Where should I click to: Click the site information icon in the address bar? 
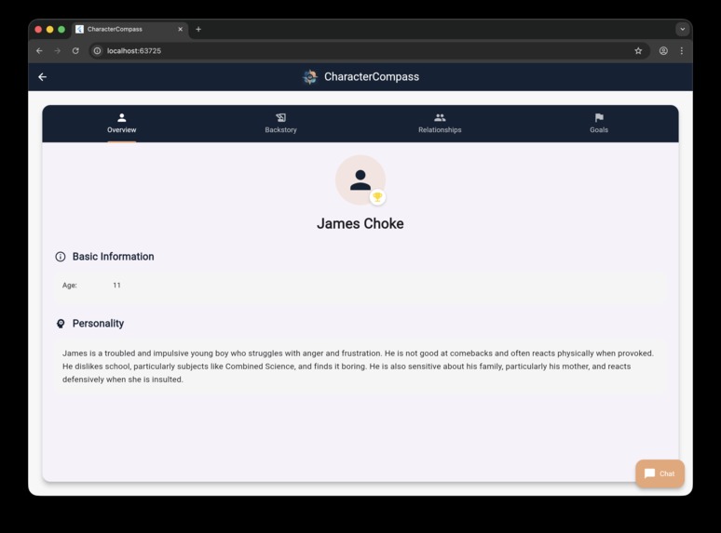[97, 51]
